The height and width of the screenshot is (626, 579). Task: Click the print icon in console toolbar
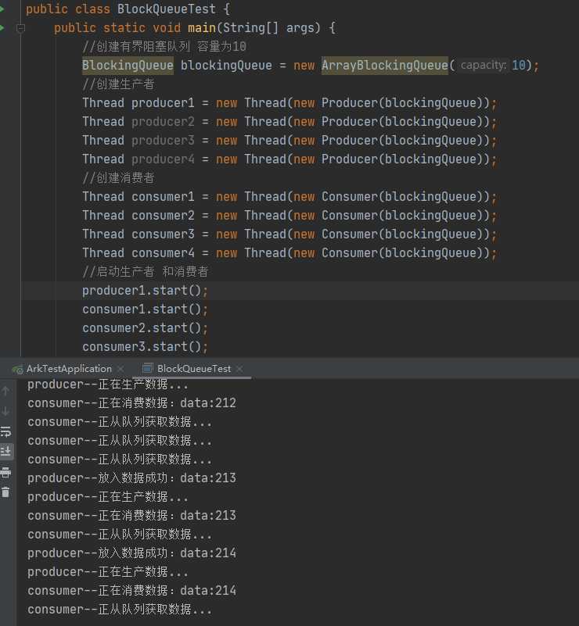(6, 472)
